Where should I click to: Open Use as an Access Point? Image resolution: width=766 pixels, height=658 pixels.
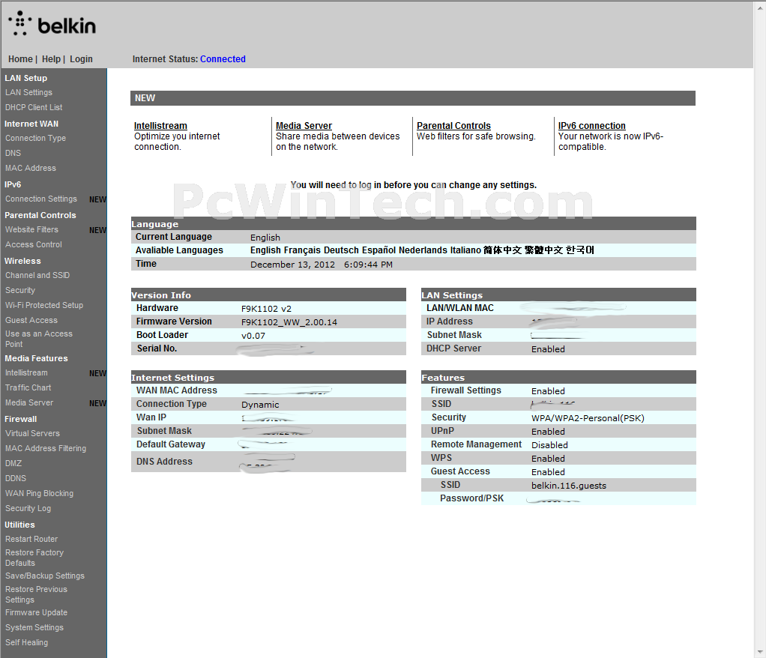click(x=38, y=339)
